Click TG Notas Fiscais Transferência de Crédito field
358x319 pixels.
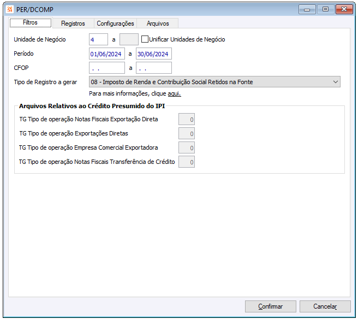click(187, 162)
